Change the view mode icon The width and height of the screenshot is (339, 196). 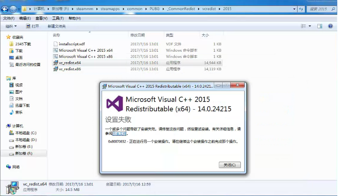click(303, 26)
